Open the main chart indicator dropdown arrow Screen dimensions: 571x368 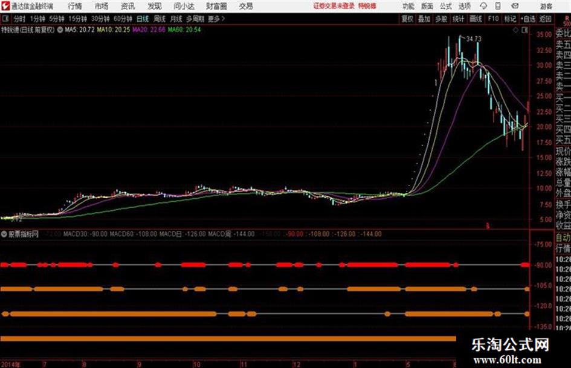[60, 30]
